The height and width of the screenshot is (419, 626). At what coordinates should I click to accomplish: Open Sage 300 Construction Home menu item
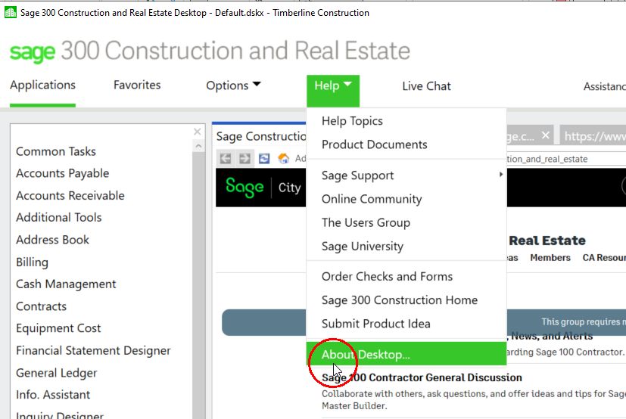coord(406,300)
